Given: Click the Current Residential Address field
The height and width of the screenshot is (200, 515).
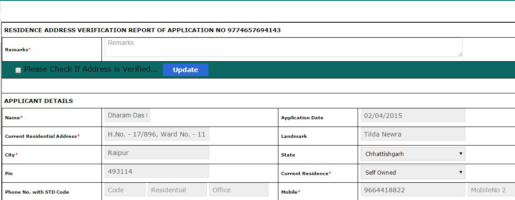Looking at the screenshot, I should click(157, 134).
